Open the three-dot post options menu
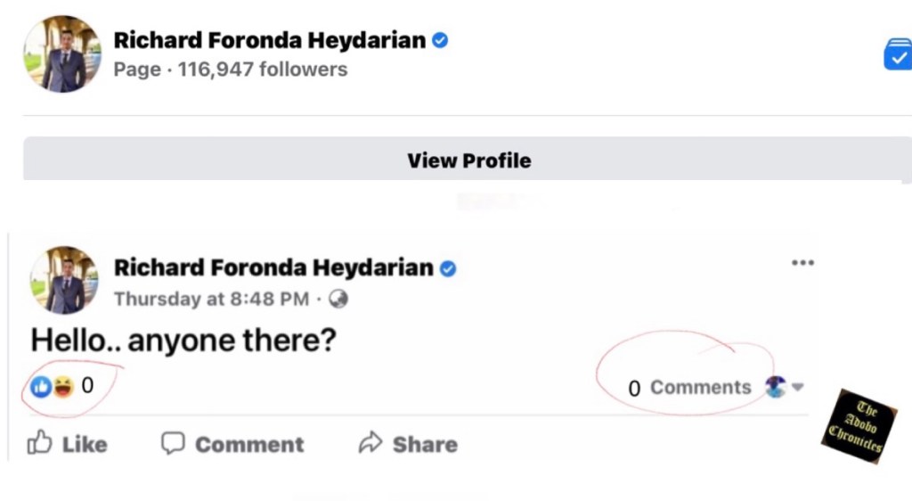The width and height of the screenshot is (912, 501). [802, 263]
